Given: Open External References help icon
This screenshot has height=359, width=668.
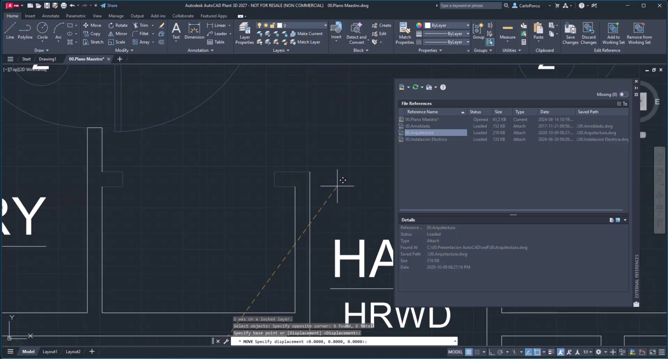Looking at the screenshot, I should (x=443, y=87).
